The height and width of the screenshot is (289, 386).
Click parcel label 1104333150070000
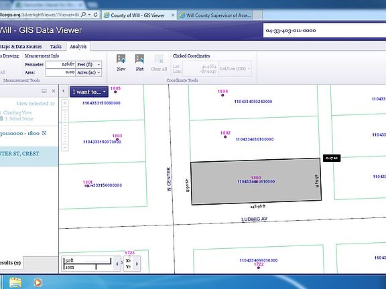(102, 142)
